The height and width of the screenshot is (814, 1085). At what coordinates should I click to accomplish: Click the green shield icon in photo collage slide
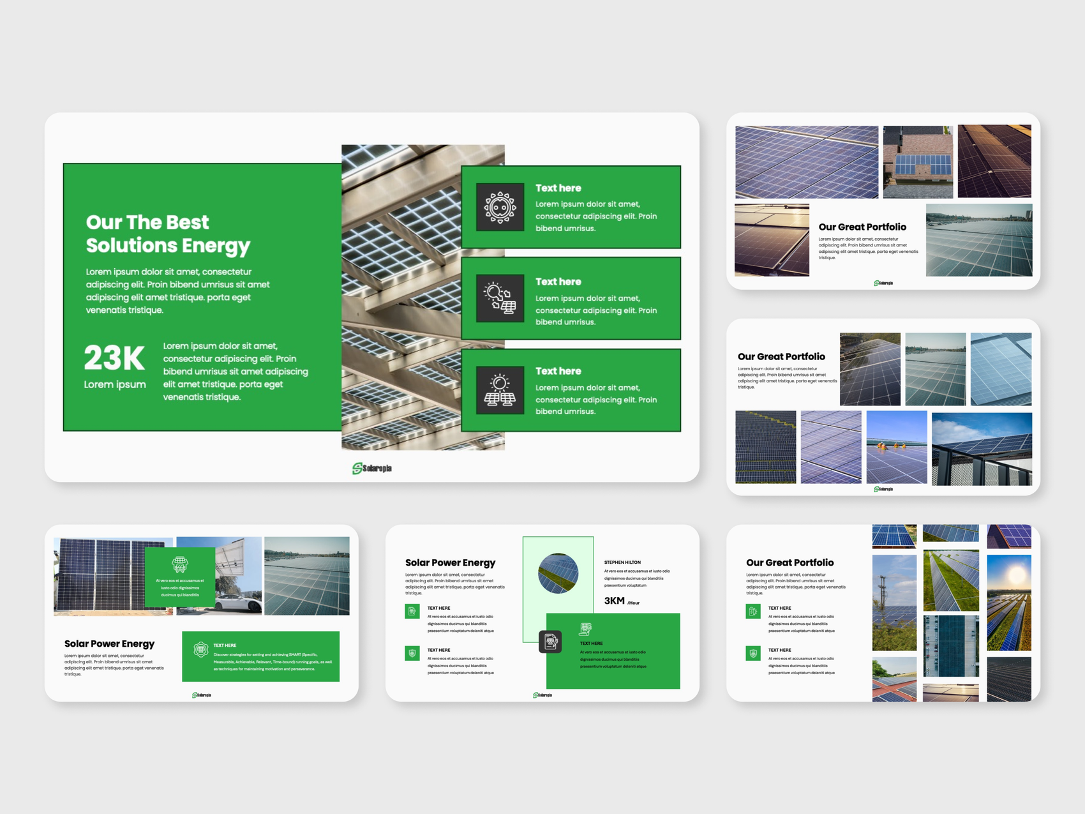753,653
